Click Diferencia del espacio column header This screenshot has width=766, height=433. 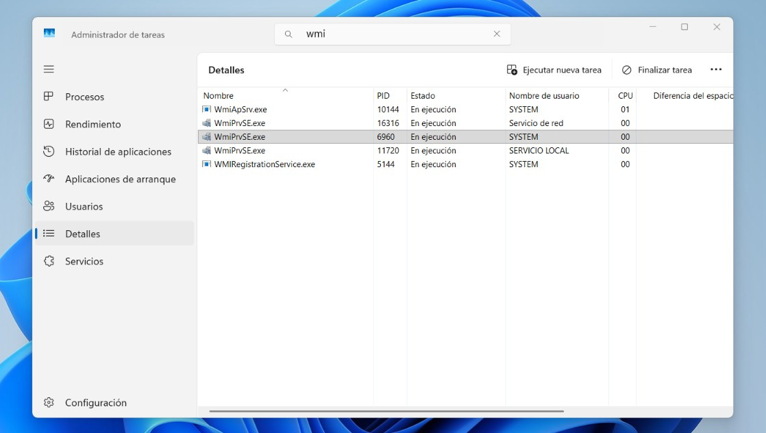pos(685,96)
